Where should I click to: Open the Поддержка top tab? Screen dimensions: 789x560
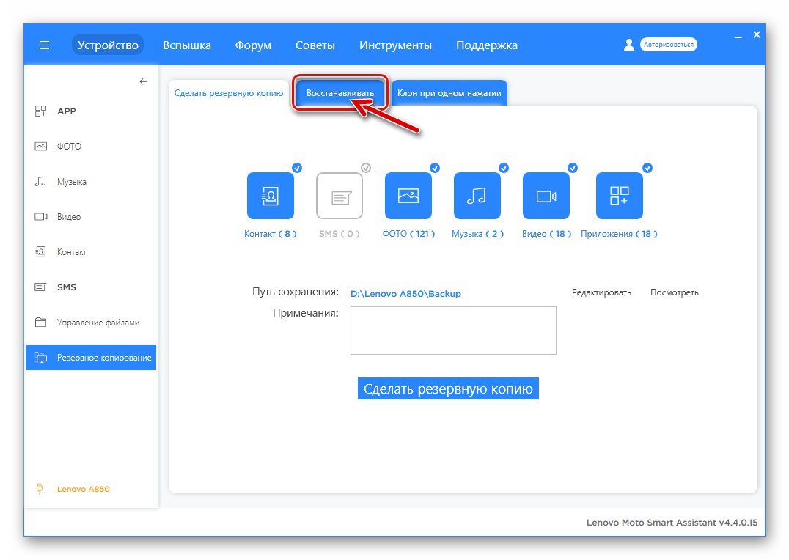pos(487,45)
